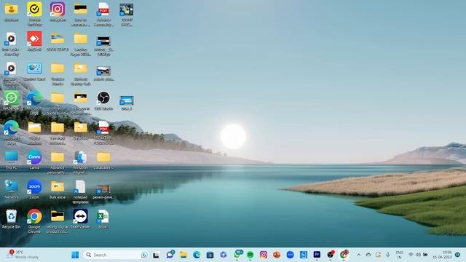Open the Zoom desktop shortcut
Viewport: 466px width, 262px height.
coord(34,186)
